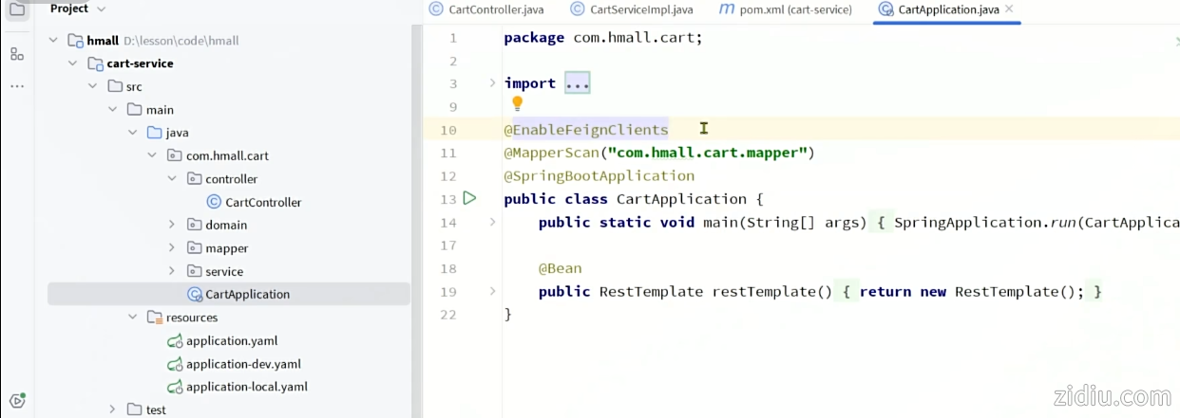The width and height of the screenshot is (1180, 418).
Task: Click the green Run gutter icon
Action: tap(469, 198)
